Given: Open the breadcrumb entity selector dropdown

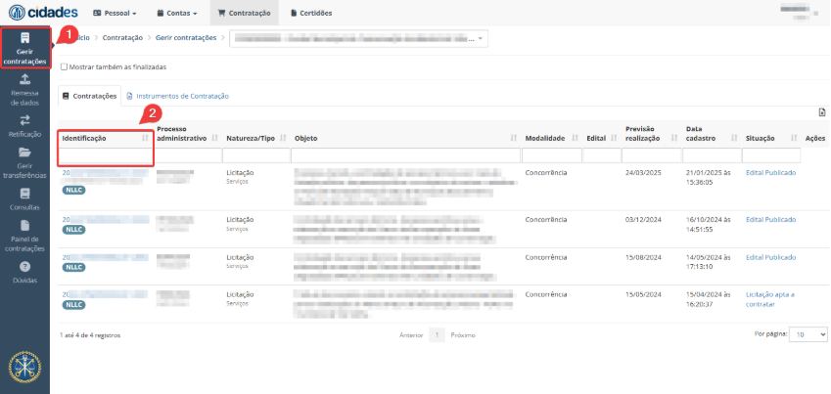Looking at the screenshot, I should click(358, 38).
